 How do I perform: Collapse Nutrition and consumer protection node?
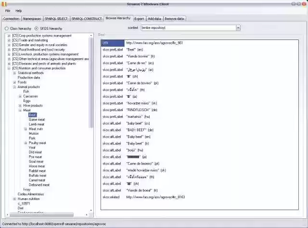9,68
